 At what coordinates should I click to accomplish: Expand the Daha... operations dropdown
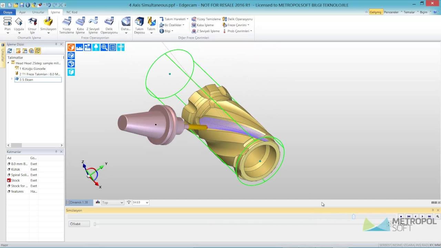(126, 25)
